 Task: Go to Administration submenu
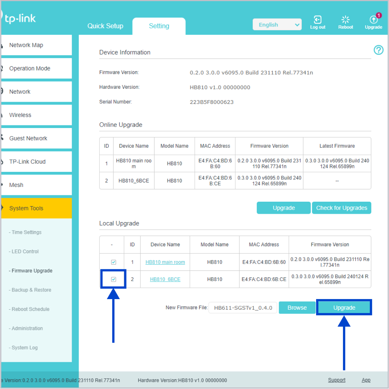(26, 329)
